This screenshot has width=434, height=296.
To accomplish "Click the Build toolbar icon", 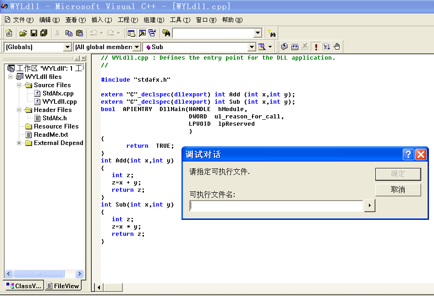I will pyautogui.click(x=295, y=46).
